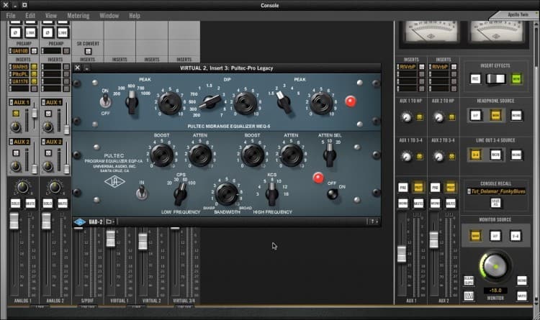Solo the Analog 1 channel
540x320 pixels.
[15, 204]
